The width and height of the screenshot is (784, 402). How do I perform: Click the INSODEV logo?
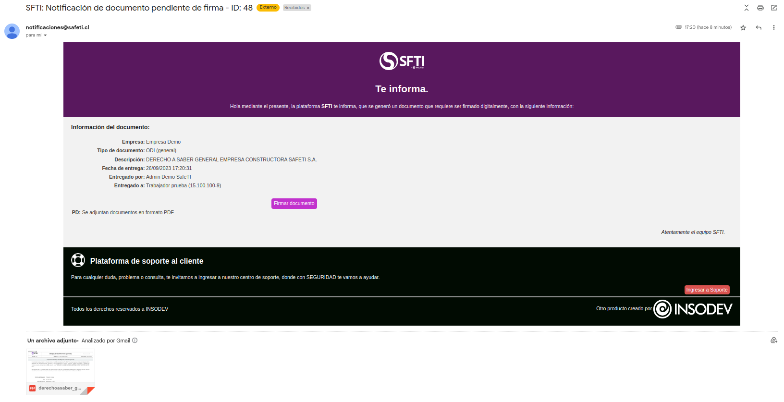pyautogui.click(x=693, y=309)
